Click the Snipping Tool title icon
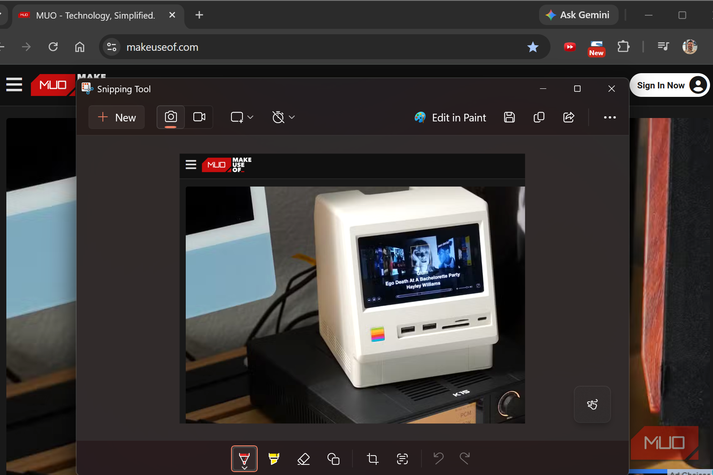The image size is (713, 475). [87, 88]
